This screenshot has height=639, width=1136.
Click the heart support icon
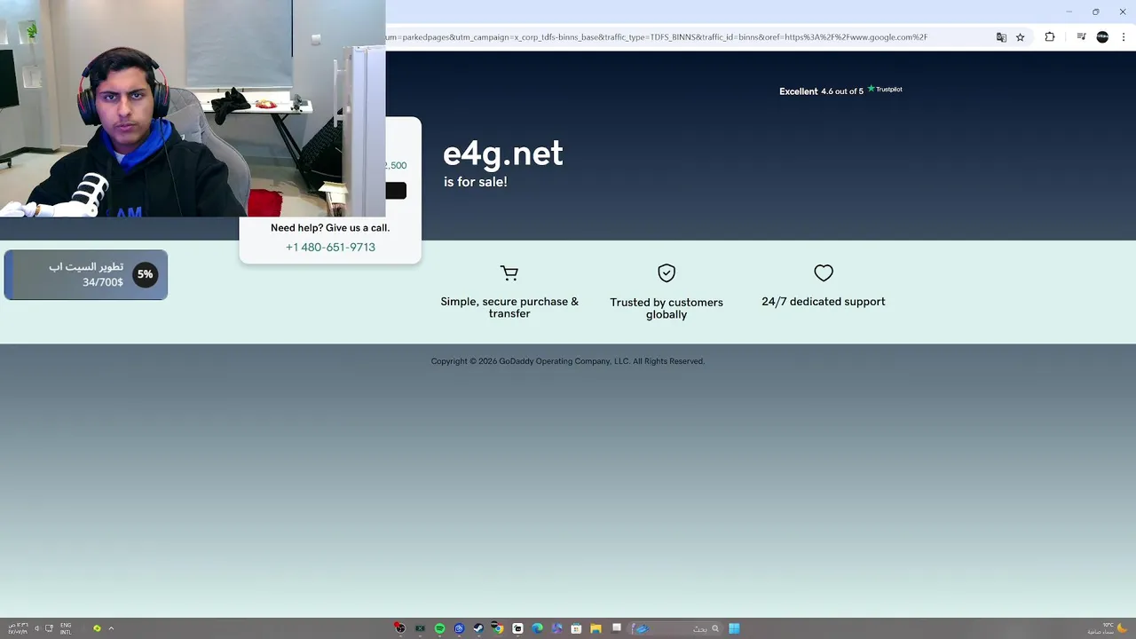pyautogui.click(x=824, y=272)
